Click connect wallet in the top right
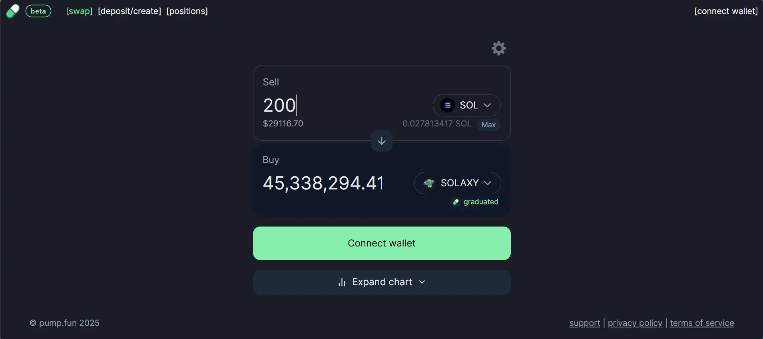 click(x=725, y=11)
